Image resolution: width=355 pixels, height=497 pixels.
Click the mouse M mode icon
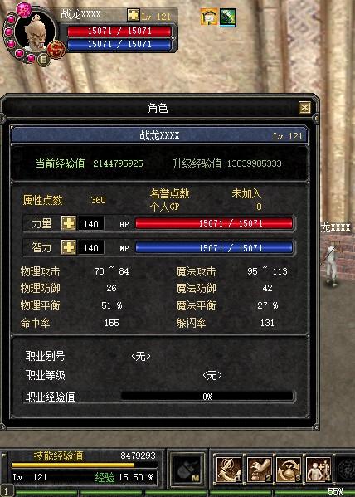pyautogui.click(x=187, y=469)
